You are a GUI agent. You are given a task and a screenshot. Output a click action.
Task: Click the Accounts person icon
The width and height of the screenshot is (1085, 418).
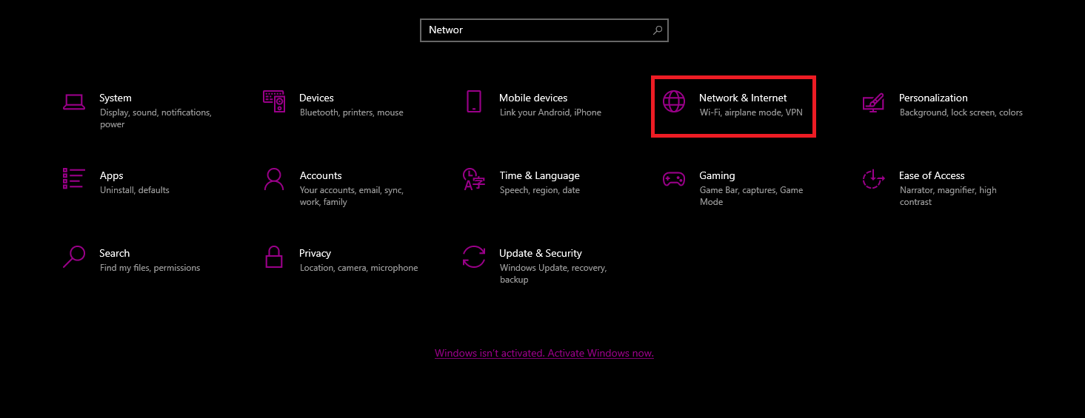pyautogui.click(x=274, y=179)
